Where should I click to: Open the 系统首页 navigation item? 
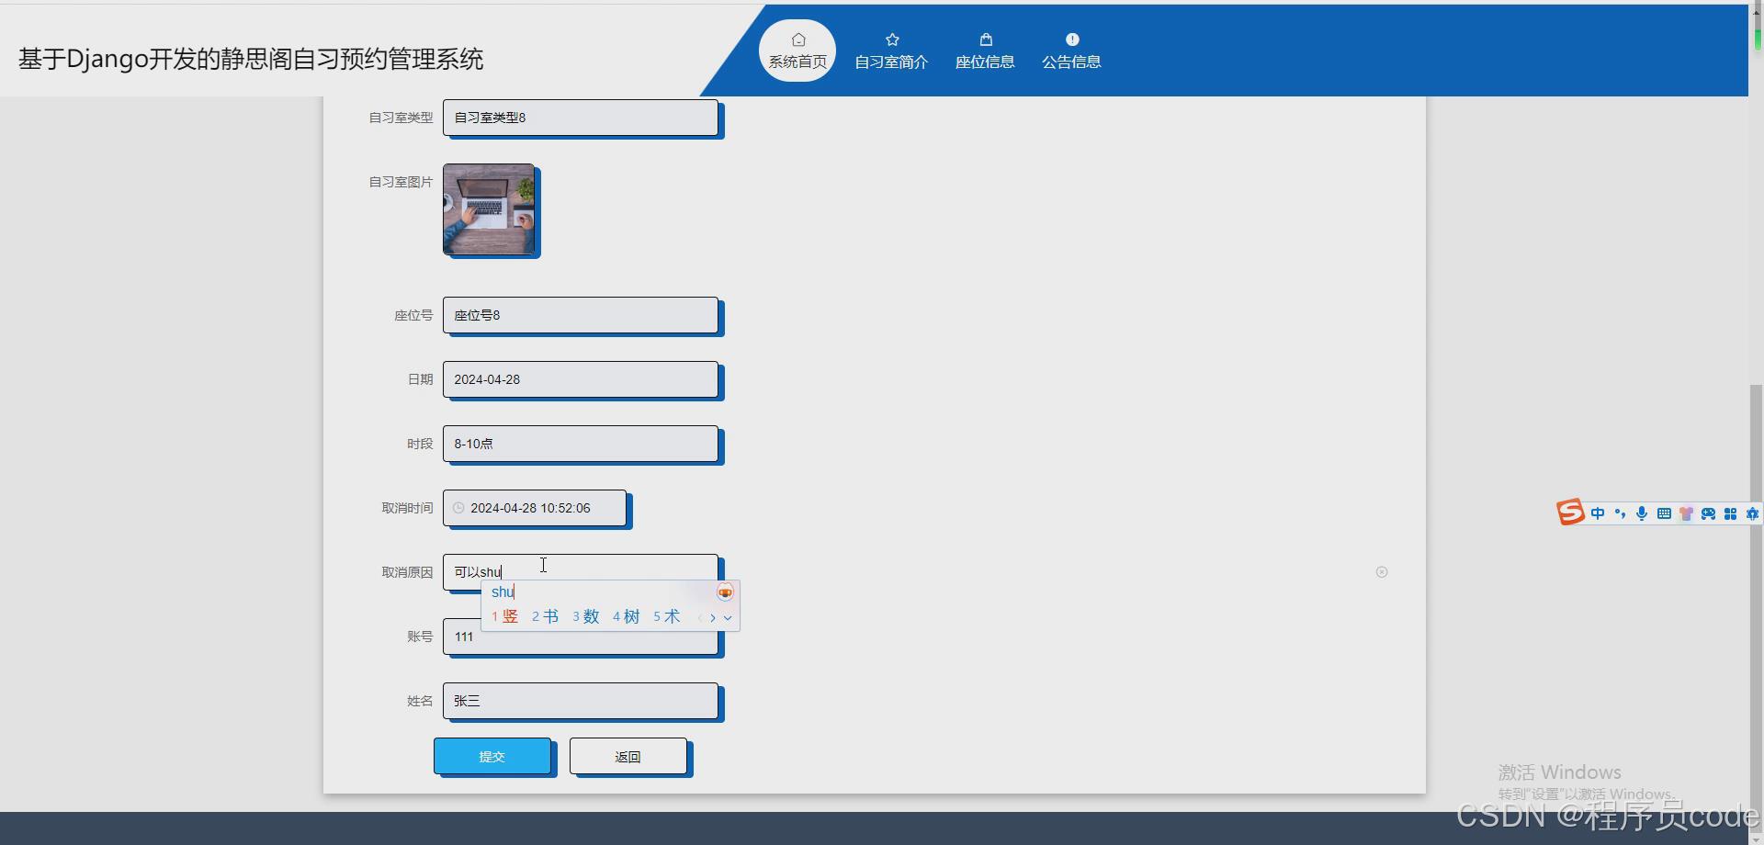click(797, 51)
